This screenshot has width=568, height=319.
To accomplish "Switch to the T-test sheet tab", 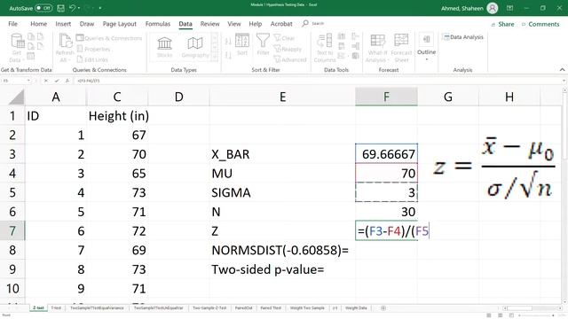I will [56, 307].
